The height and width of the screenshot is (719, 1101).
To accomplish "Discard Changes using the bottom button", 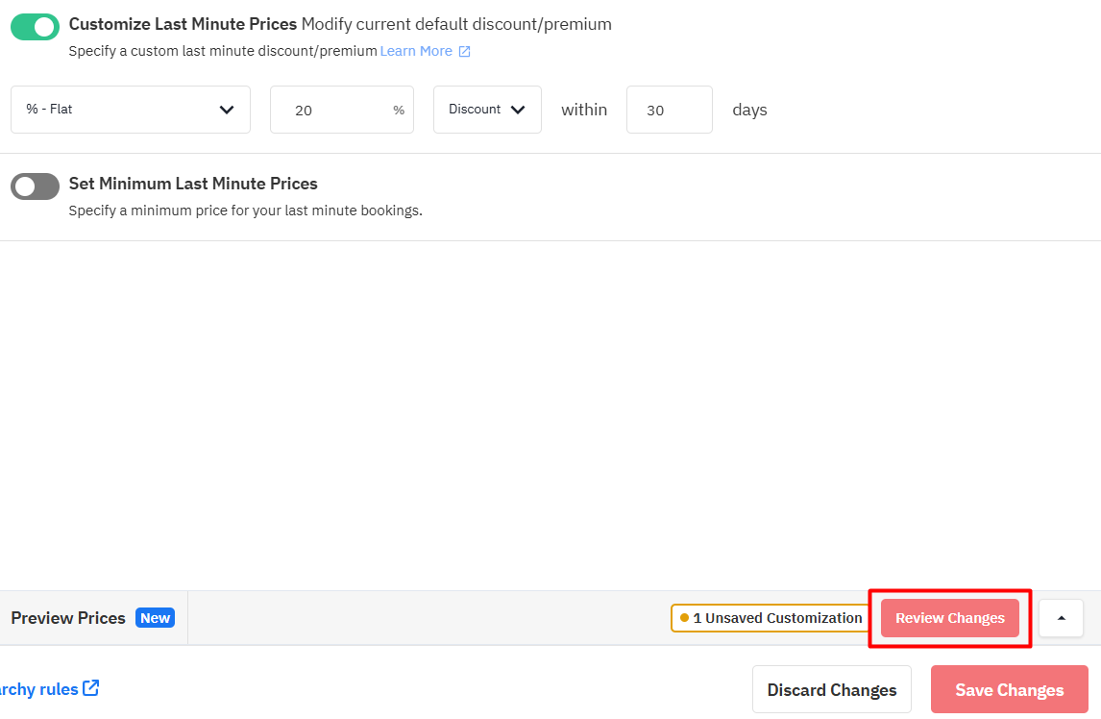I will pos(831,690).
